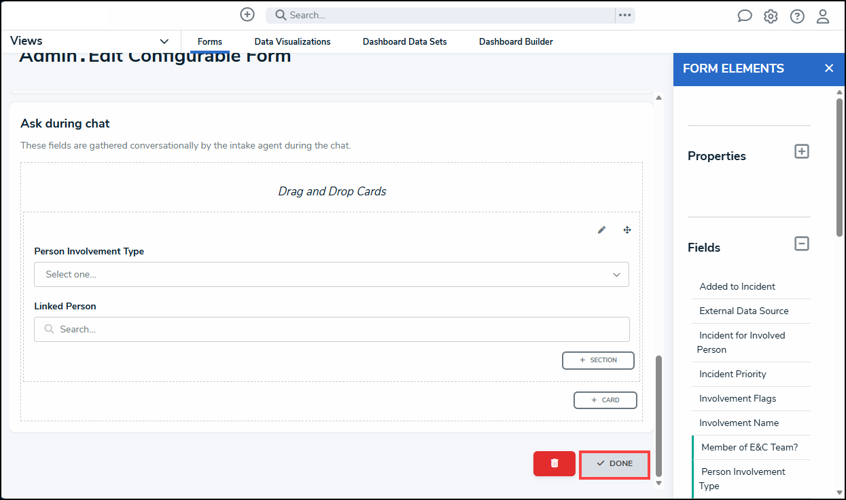The image size is (846, 500).
Task: Click the search bar ellipsis options icon
Action: pos(625,15)
